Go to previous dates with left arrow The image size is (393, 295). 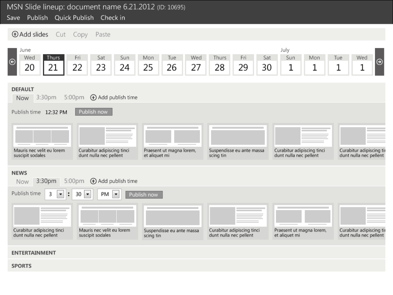click(x=12, y=62)
